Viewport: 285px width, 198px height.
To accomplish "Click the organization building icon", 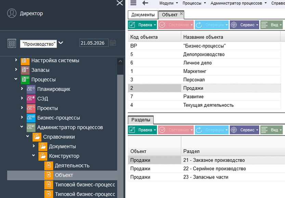I will pyautogui.click(x=12, y=43).
